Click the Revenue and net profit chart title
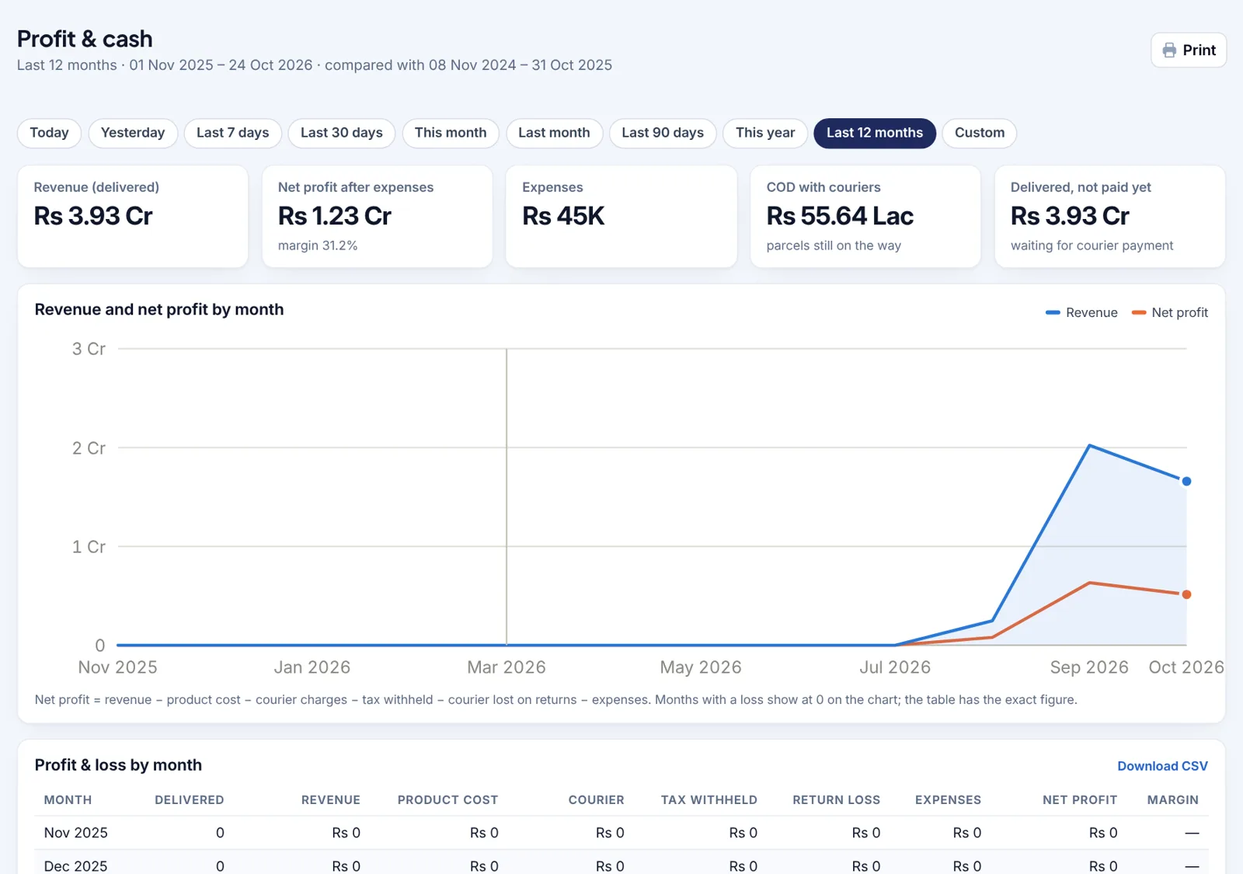The image size is (1243, 874). pyautogui.click(x=159, y=309)
